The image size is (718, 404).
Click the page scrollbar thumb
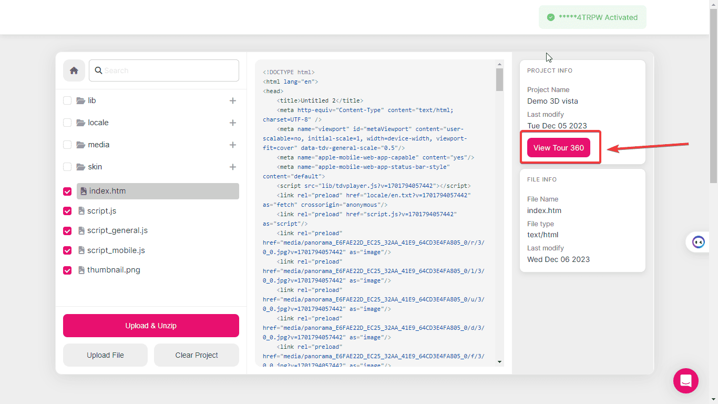714,95
